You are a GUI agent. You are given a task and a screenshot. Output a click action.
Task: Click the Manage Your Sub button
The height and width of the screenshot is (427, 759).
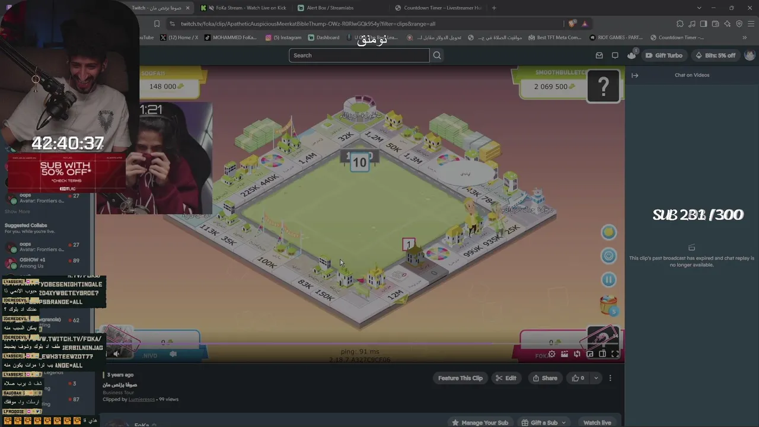point(480,423)
